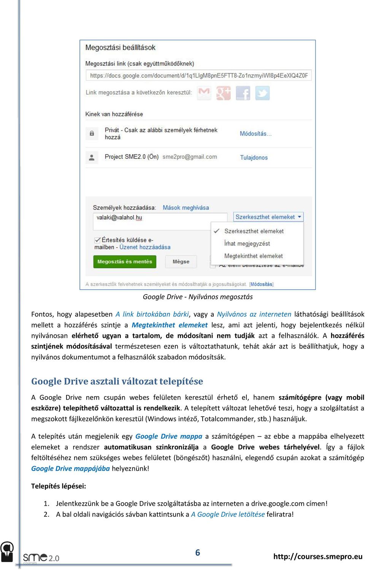Open the Módosítás... link for Privát access
The width and height of the screenshot is (365, 570).
(255, 134)
